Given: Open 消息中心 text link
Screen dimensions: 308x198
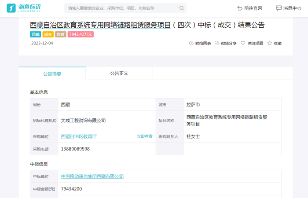Looking at the screenshot, I should coord(292,8).
